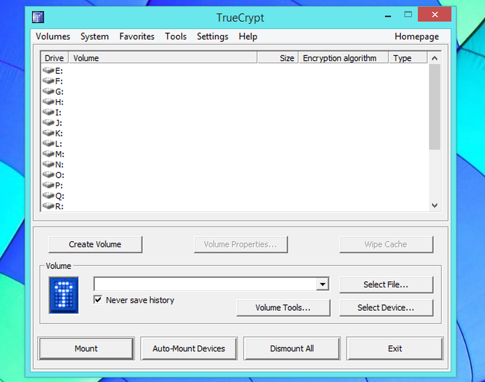Select the M: drive slot icon

[x=48, y=154]
